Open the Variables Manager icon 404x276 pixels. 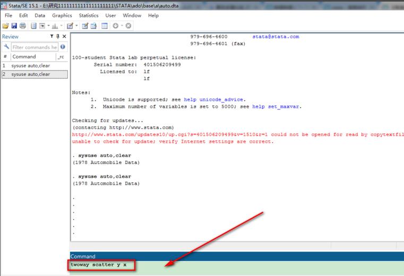coord(105,26)
